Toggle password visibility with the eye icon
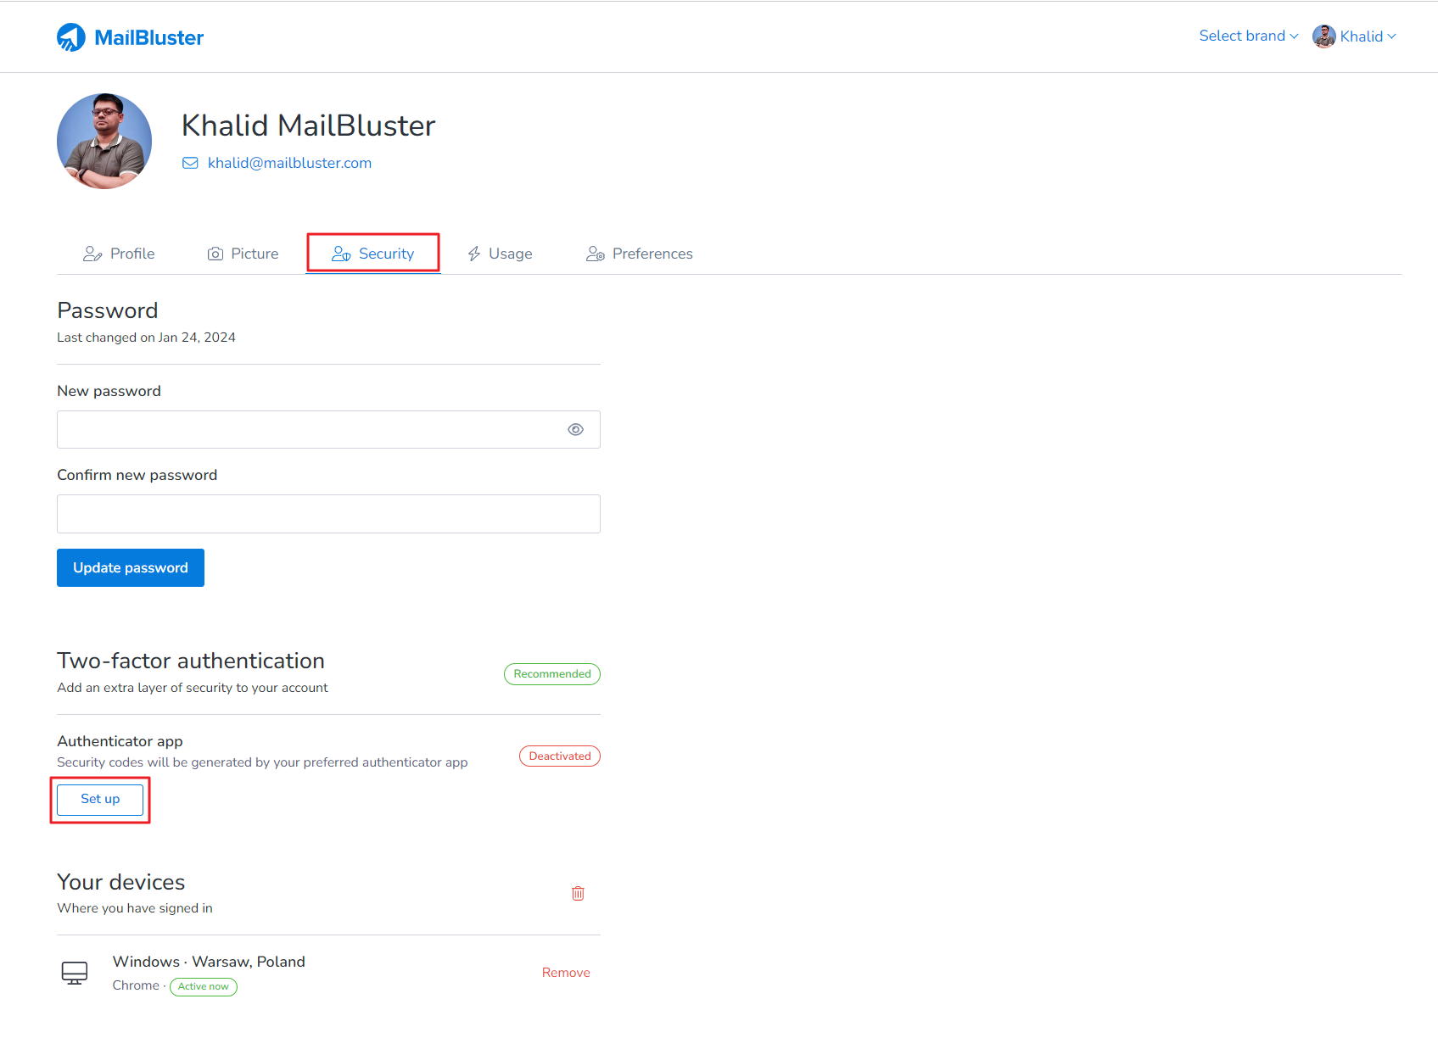Screen dimensions: 1438x1038 tap(576, 429)
